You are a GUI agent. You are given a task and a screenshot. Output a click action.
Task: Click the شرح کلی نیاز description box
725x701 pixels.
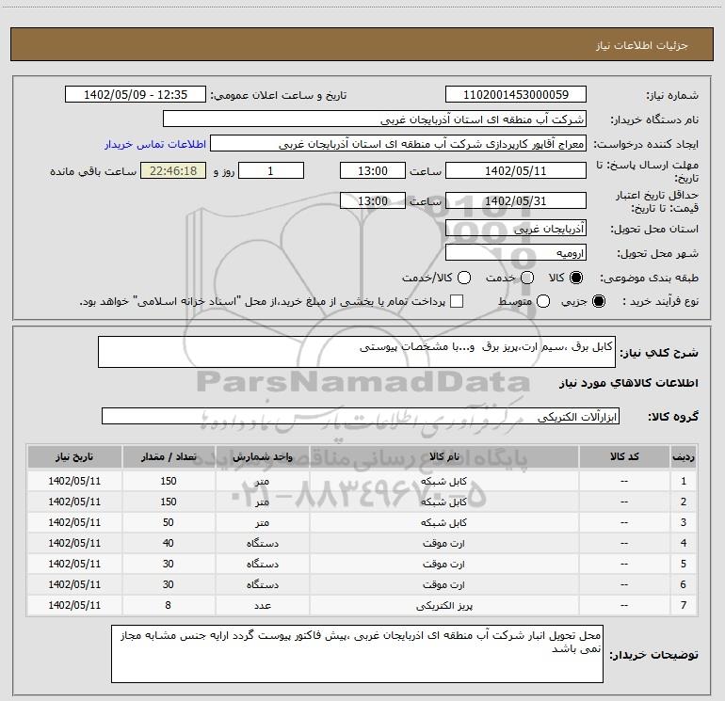click(357, 352)
